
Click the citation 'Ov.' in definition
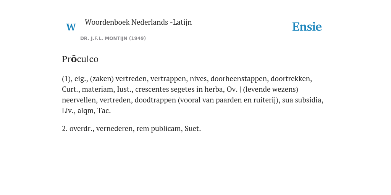(232, 89)
